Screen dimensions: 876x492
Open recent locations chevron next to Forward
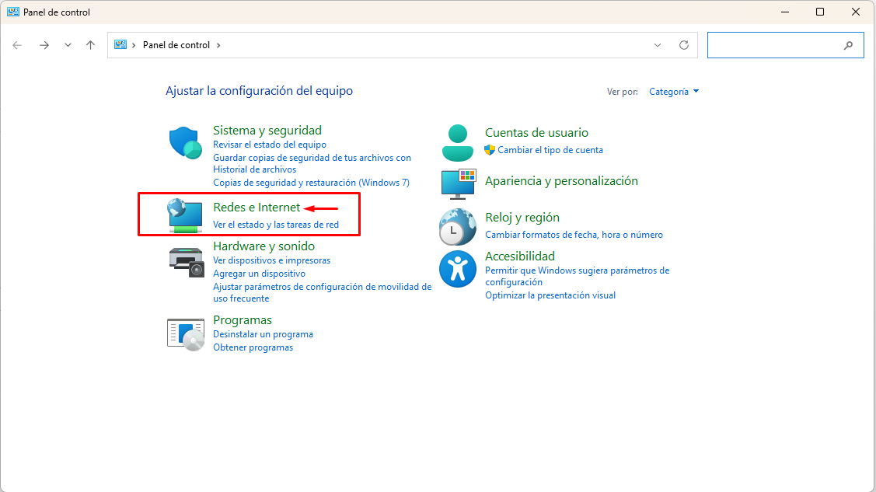(68, 45)
